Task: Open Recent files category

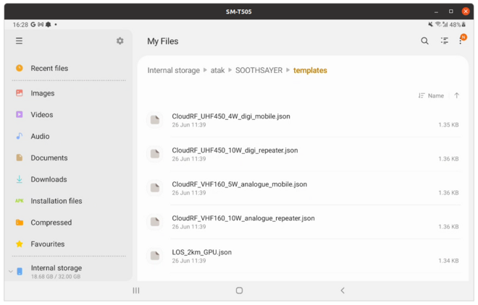Action: pos(69,68)
